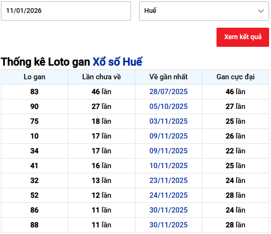This screenshot has width=271, height=234.
Task: Open the 23/11/2025 date link
Action: pyautogui.click(x=168, y=181)
